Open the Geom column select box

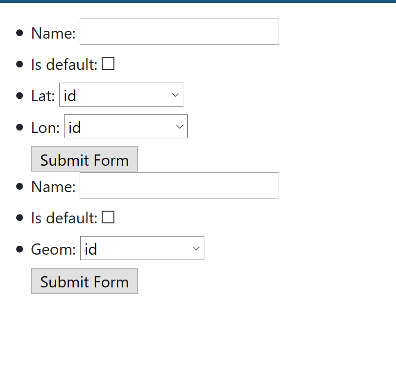(142, 248)
